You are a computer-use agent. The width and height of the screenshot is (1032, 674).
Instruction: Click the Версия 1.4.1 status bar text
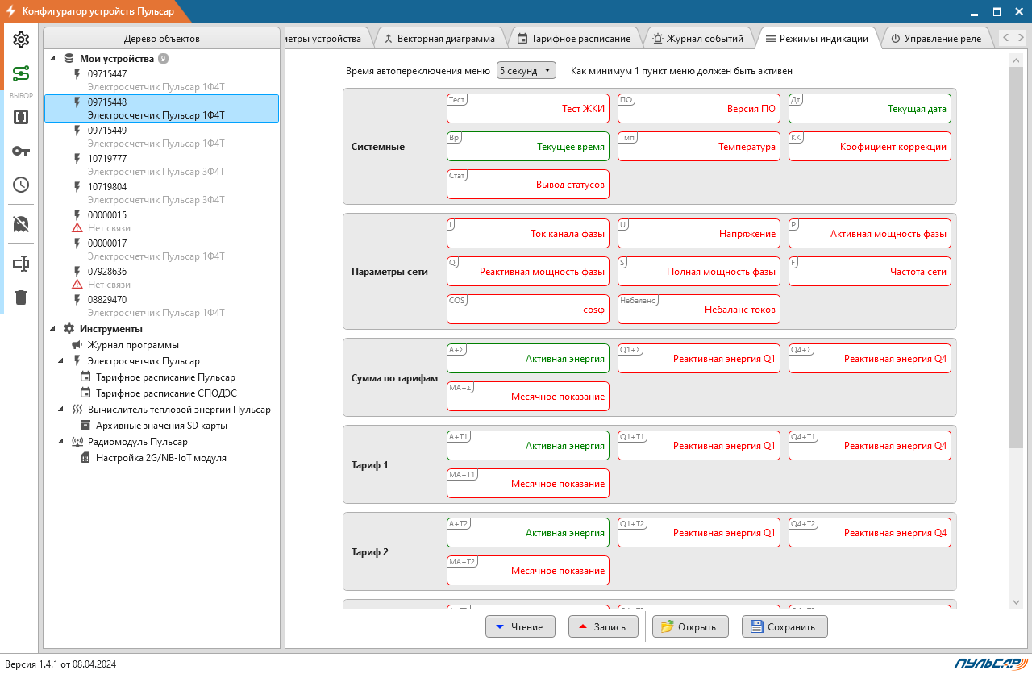[61, 664]
